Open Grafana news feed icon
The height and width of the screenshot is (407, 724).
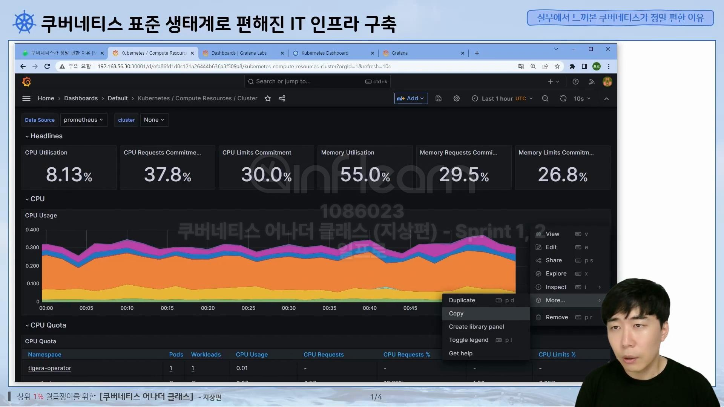click(x=592, y=81)
